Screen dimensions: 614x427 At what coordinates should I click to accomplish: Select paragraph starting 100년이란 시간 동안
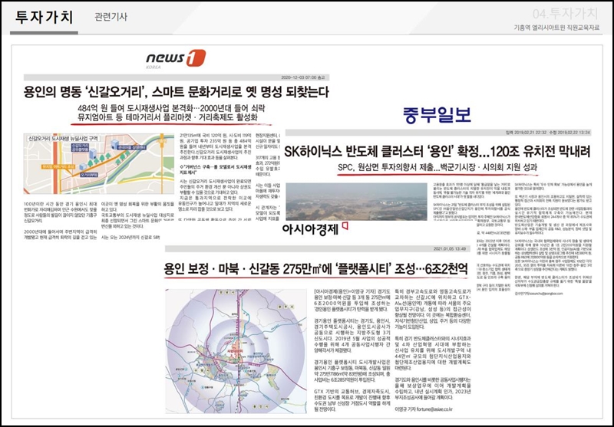tap(61, 212)
